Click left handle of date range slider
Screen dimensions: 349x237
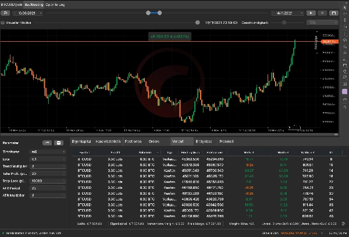click(x=148, y=13)
